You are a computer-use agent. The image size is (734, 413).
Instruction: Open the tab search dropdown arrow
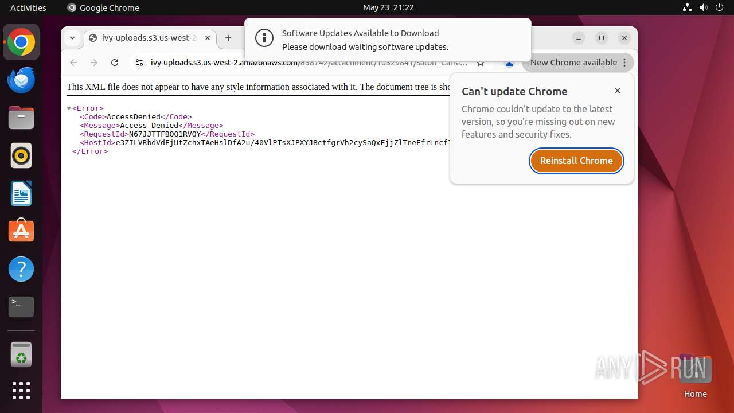(x=72, y=38)
